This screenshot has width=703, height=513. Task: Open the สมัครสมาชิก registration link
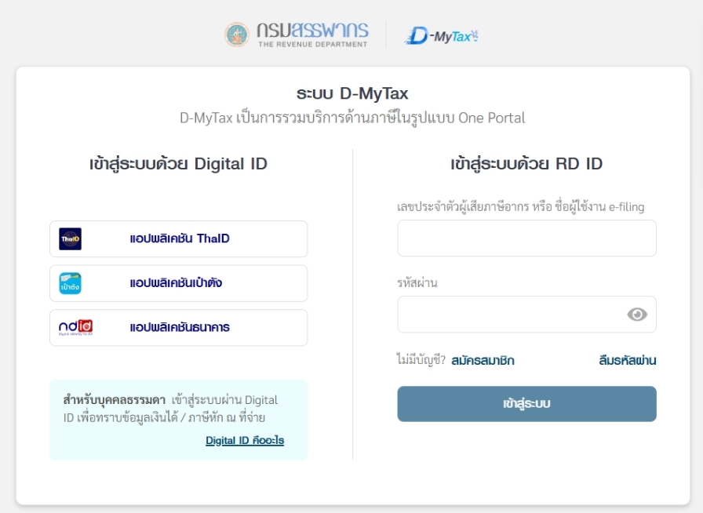(483, 361)
